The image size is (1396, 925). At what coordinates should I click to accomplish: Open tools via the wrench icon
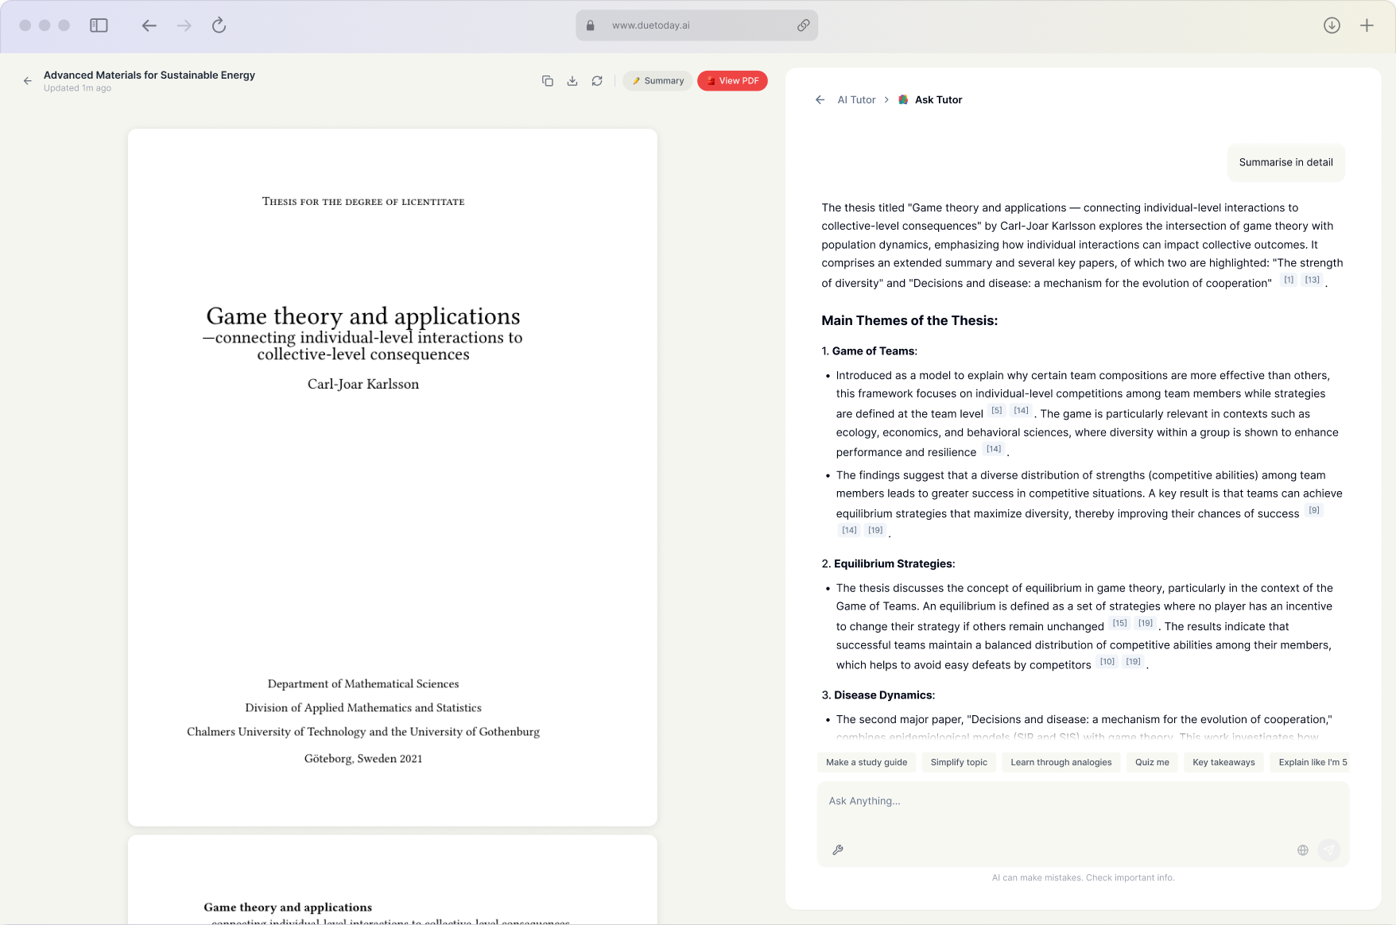(x=837, y=850)
